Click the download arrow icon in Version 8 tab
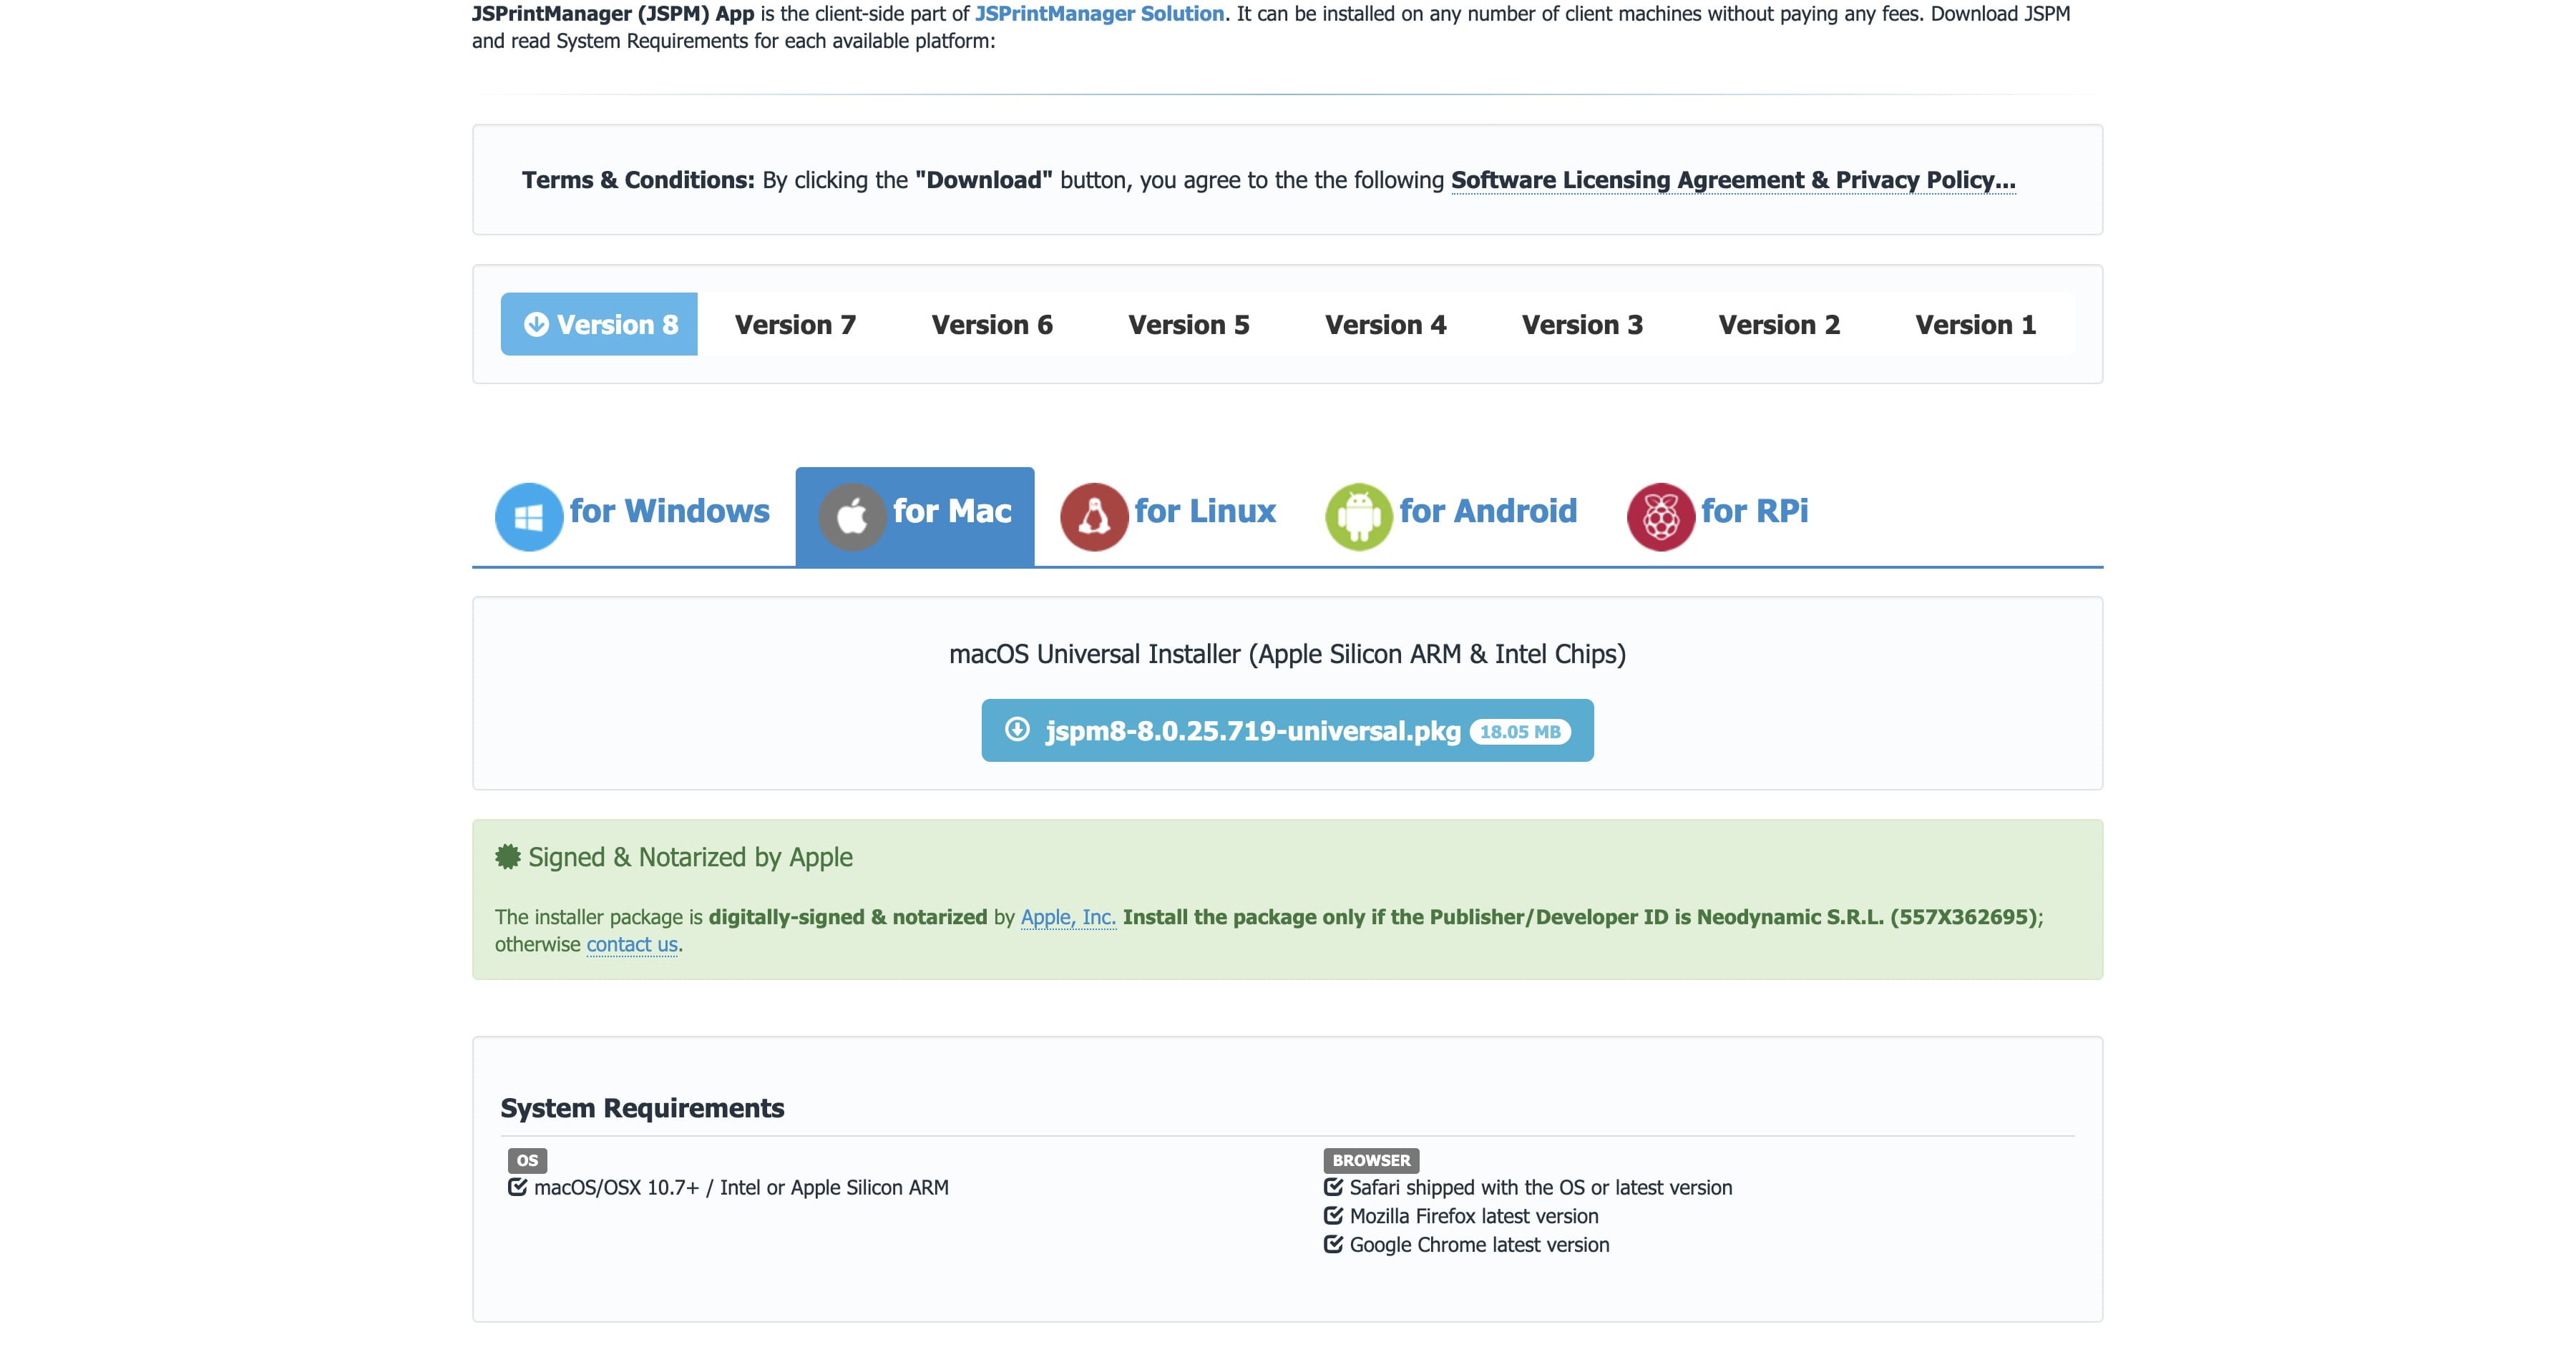 click(x=537, y=324)
